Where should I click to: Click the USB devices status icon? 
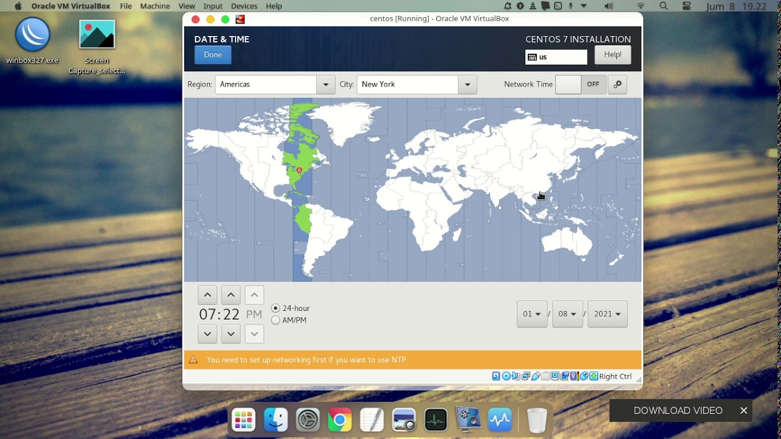click(x=536, y=376)
